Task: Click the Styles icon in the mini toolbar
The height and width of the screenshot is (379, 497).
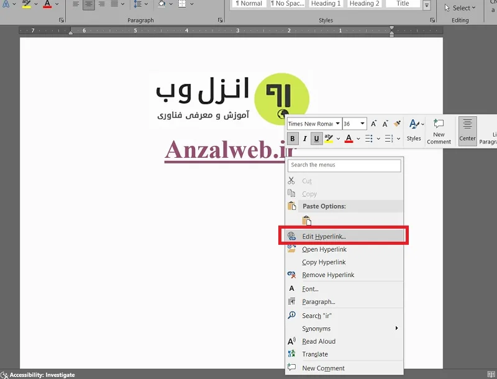Action: tap(414, 124)
